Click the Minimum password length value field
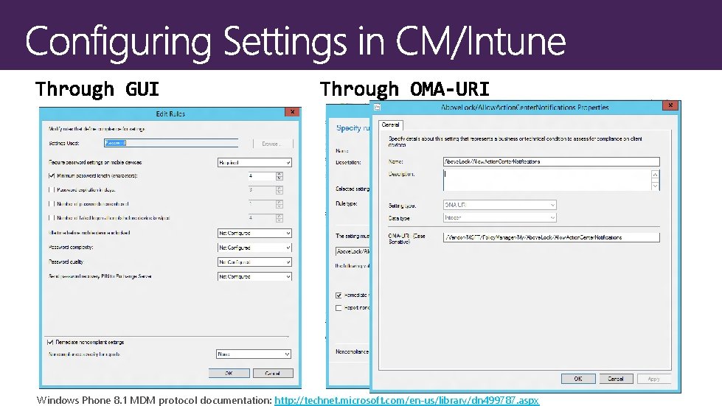722x406 pixels. (262, 176)
